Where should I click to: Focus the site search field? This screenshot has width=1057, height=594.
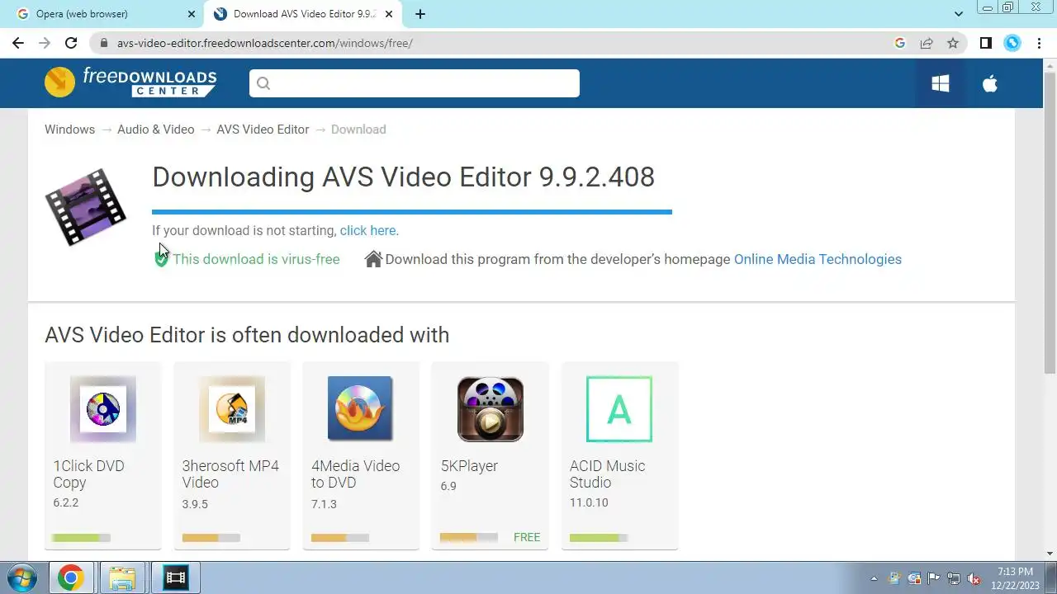pos(415,83)
